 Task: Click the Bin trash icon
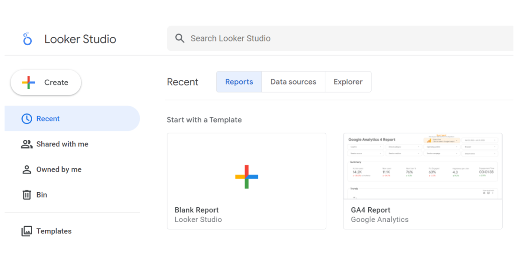coord(26,195)
